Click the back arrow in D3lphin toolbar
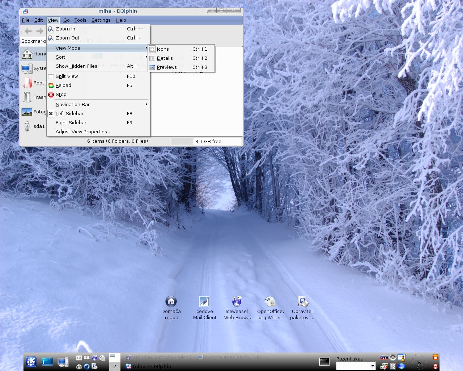This screenshot has height=371, width=463. coord(28,31)
